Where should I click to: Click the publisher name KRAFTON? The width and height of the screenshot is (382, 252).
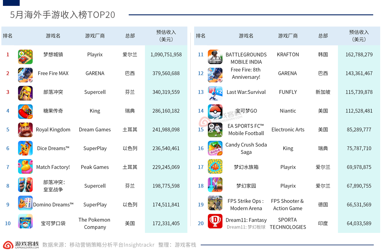coord(288,55)
